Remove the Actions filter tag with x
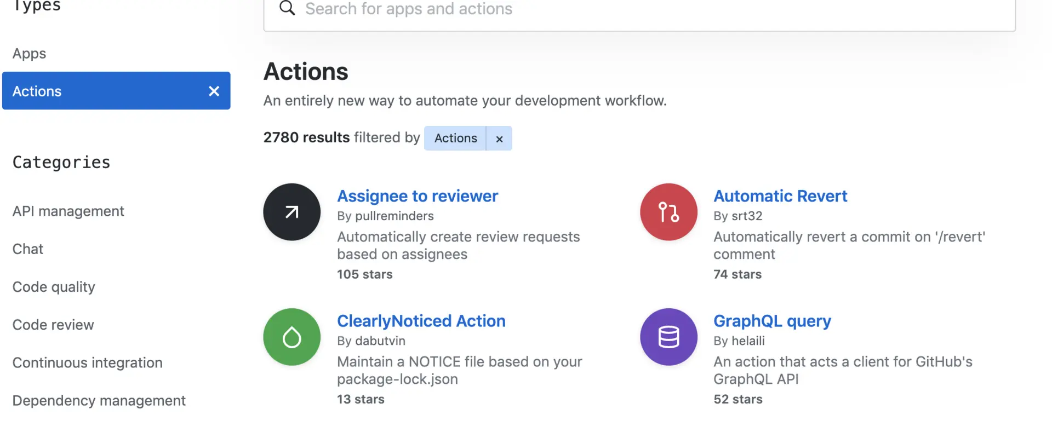This screenshot has width=1052, height=426. click(x=499, y=139)
